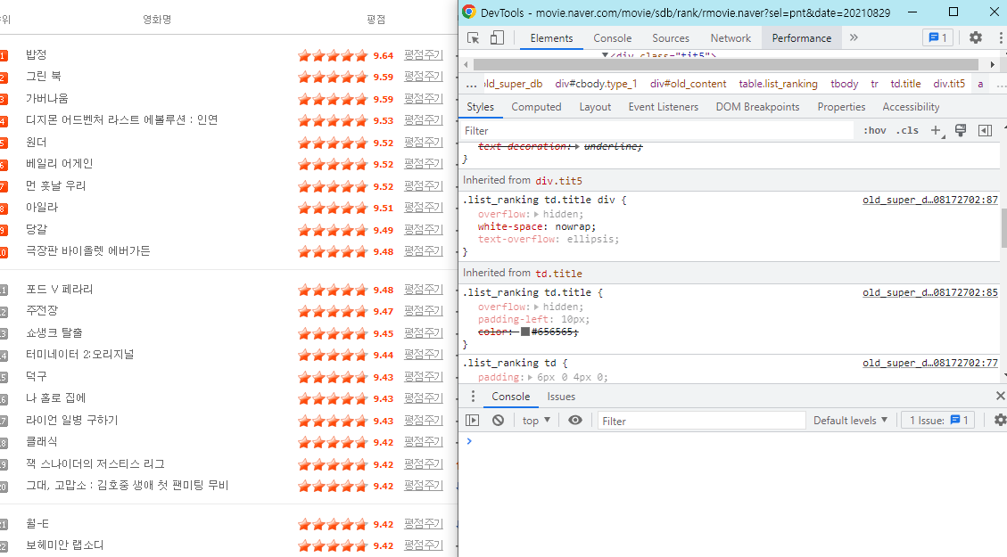
Task: Click the #656565 color swatch
Action: click(525, 332)
